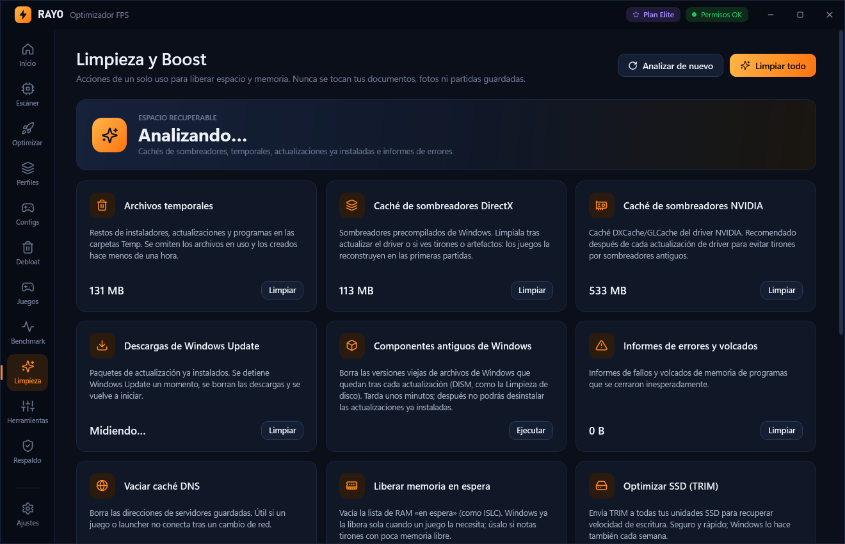Open the Benchmark pulse icon
The width and height of the screenshot is (845, 544).
pos(28,327)
